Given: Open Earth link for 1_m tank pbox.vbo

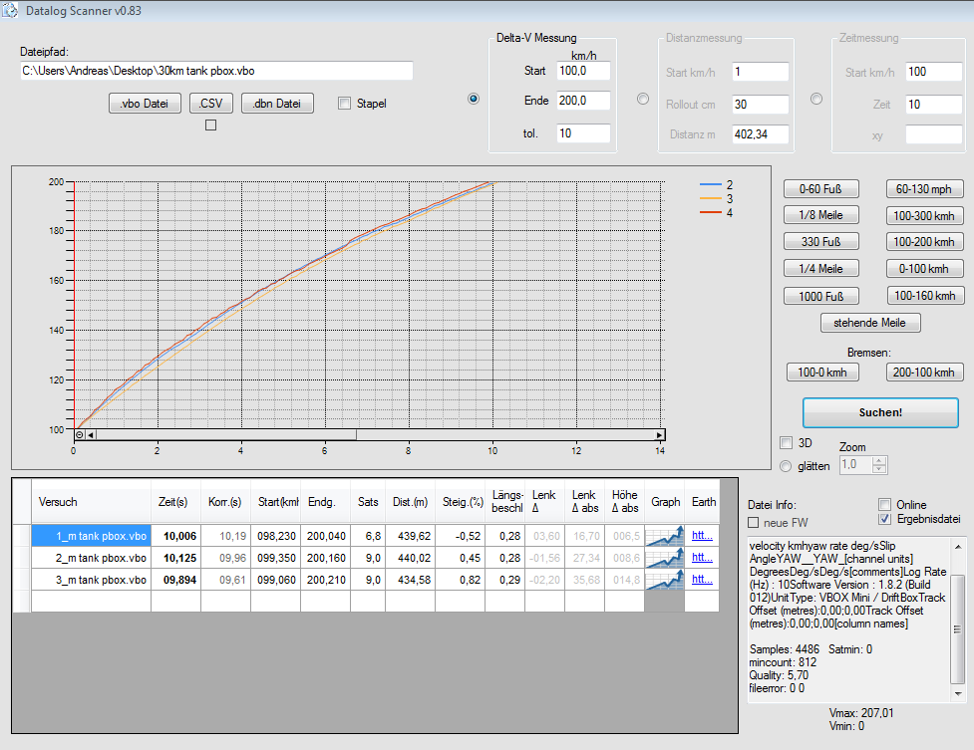Looking at the screenshot, I should [702, 536].
